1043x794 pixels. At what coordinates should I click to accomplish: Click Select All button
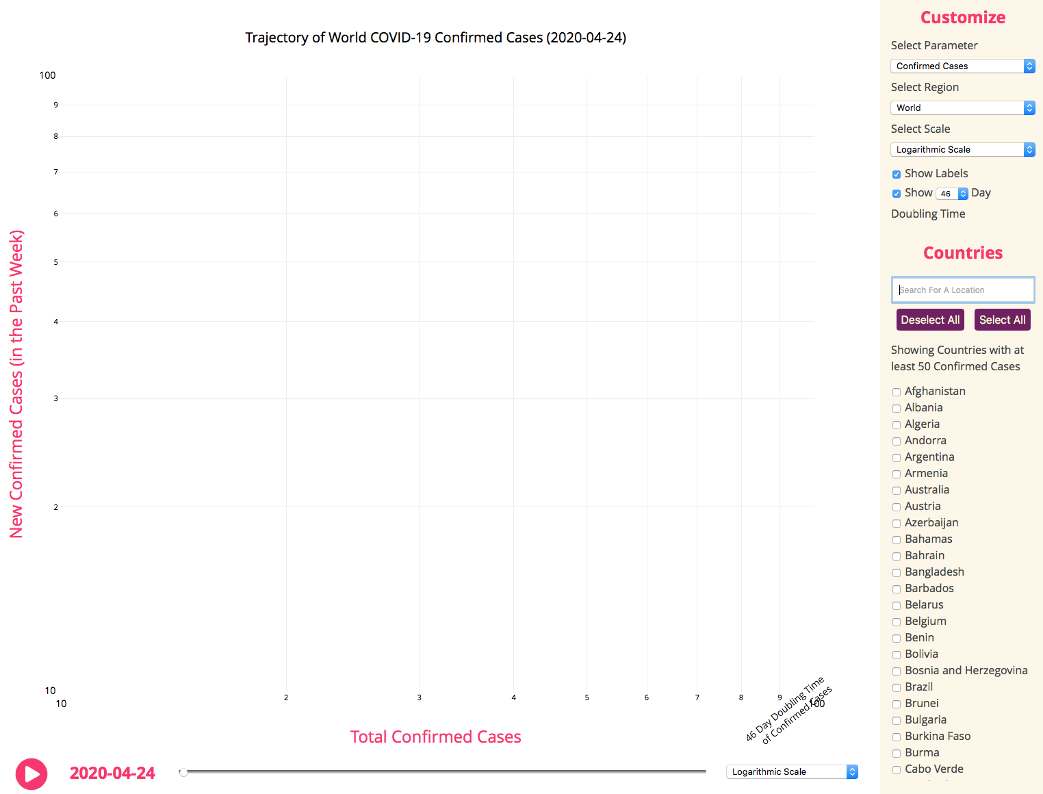tap(1002, 320)
